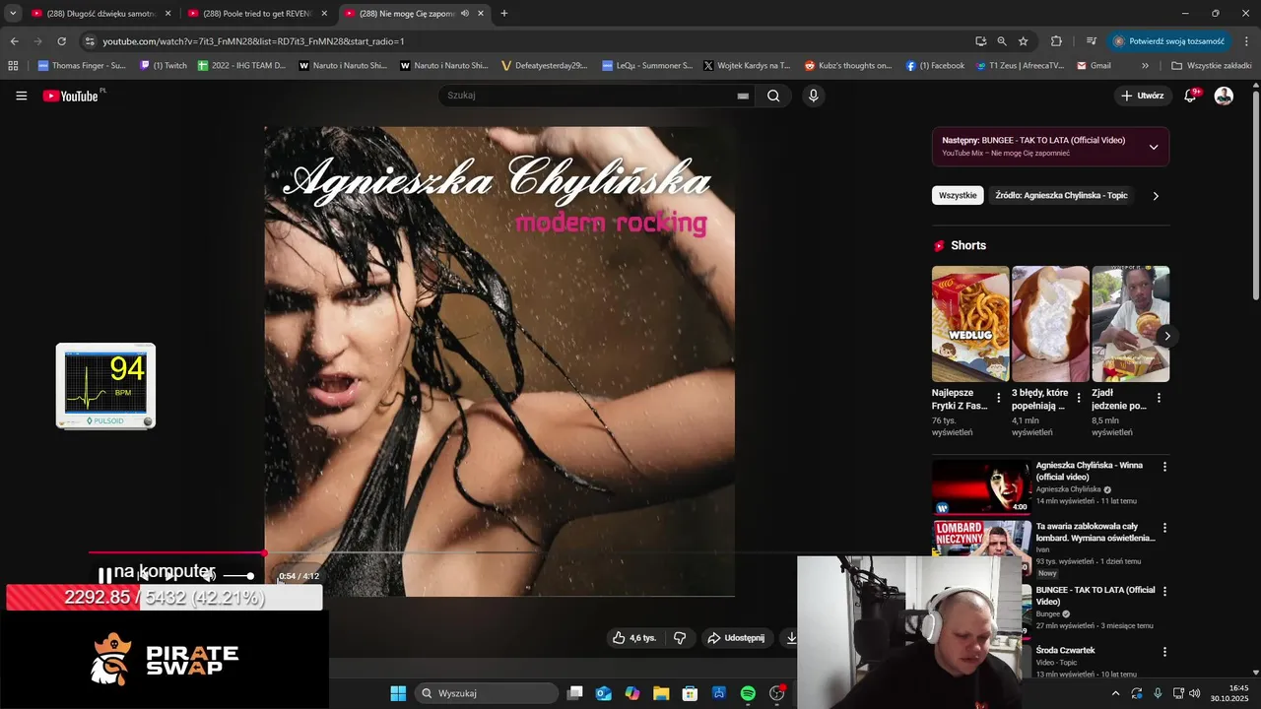
Task: Expand more bookmarks with the chevron
Action: point(1145,66)
